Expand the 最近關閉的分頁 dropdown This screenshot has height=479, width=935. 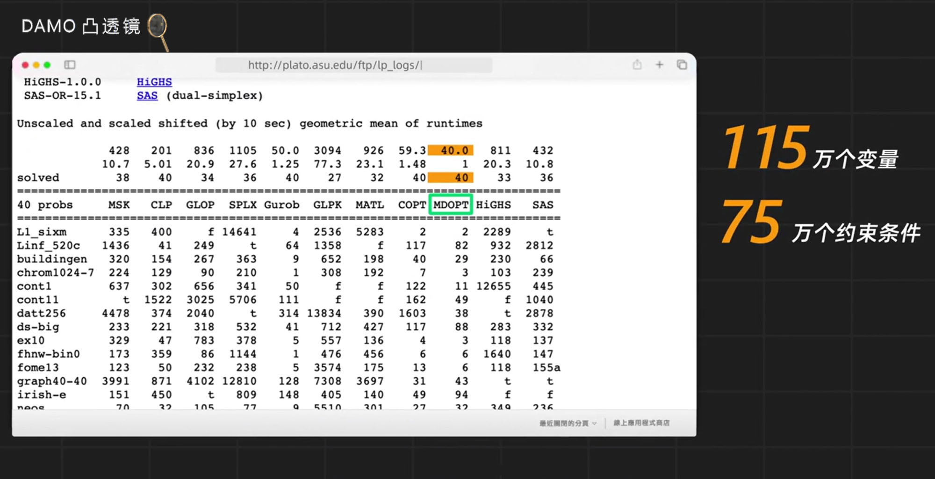click(568, 423)
